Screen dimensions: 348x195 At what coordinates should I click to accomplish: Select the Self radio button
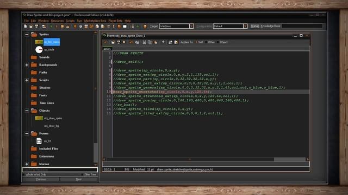click(x=196, y=42)
